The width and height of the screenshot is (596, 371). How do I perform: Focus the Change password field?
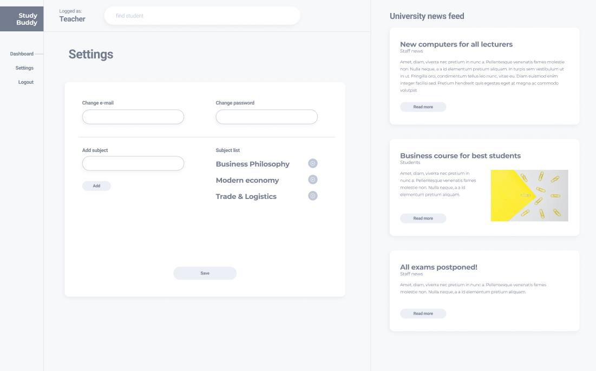click(x=266, y=116)
